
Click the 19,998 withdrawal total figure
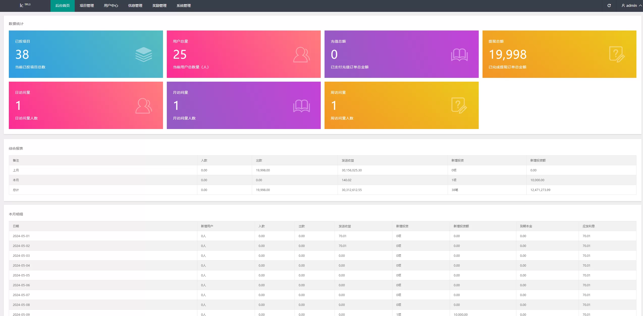pos(507,54)
